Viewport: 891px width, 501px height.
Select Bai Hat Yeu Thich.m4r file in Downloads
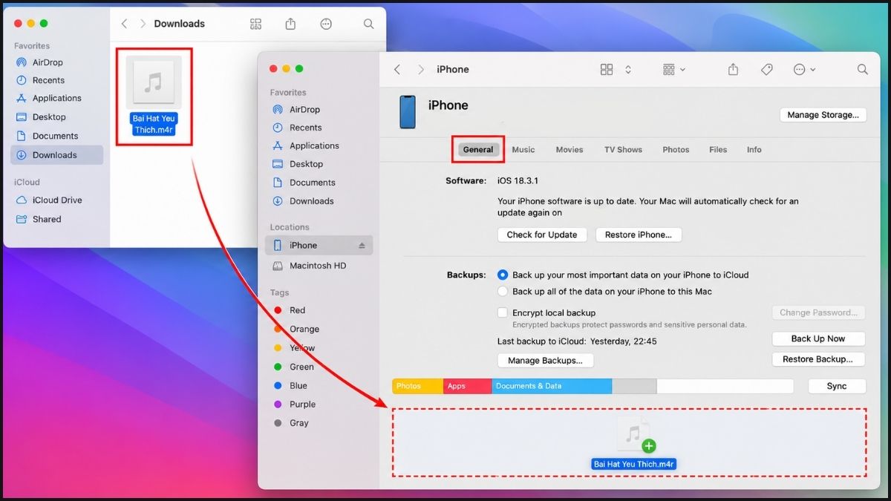click(x=154, y=96)
